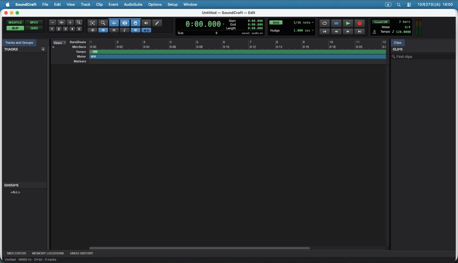This screenshot has height=263, width=458.
Task: Toggle the Count Off button
Action: (x=381, y=22)
